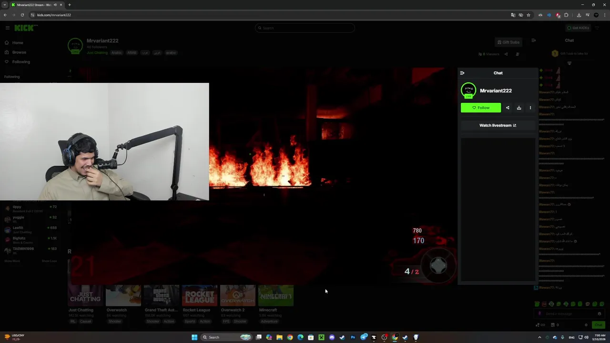Collapse the popup chat panel icon
The width and height of the screenshot is (610, 343).
[x=462, y=73]
